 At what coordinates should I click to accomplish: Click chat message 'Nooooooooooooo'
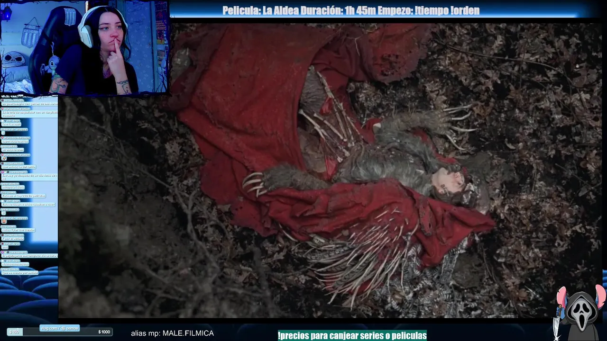15,264
